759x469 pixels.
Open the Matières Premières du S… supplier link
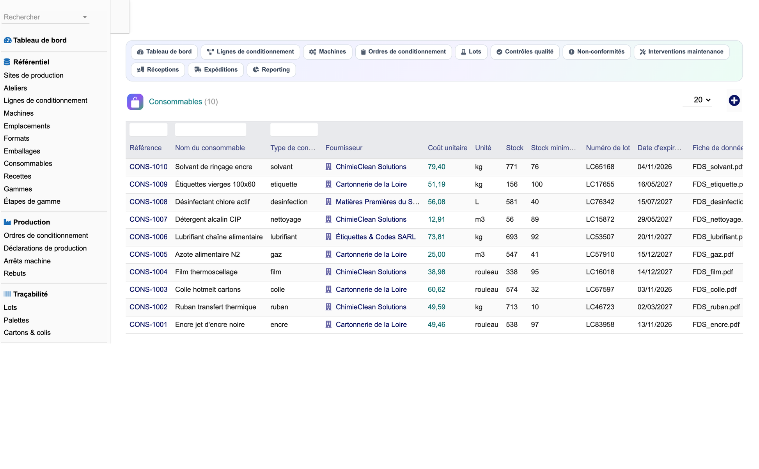click(x=377, y=202)
